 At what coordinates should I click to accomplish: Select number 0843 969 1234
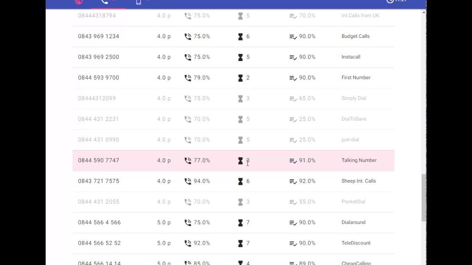98,36
